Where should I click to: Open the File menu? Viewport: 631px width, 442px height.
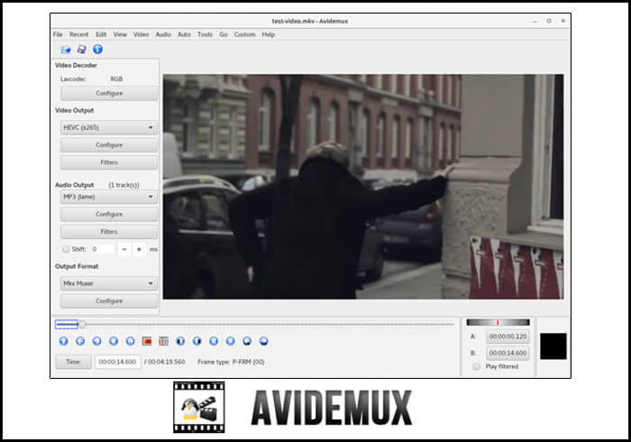[58, 34]
